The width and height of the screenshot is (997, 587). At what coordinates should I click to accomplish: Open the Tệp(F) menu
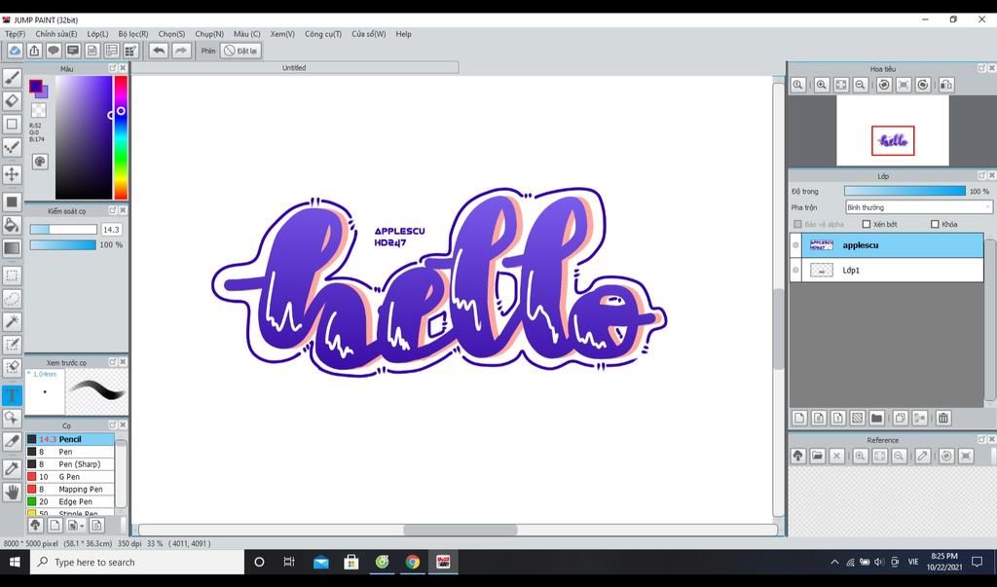coord(16,34)
